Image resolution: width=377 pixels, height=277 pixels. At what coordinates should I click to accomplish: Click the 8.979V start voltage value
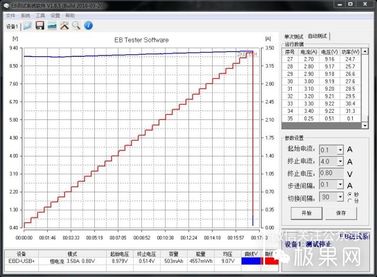coord(120,261)
